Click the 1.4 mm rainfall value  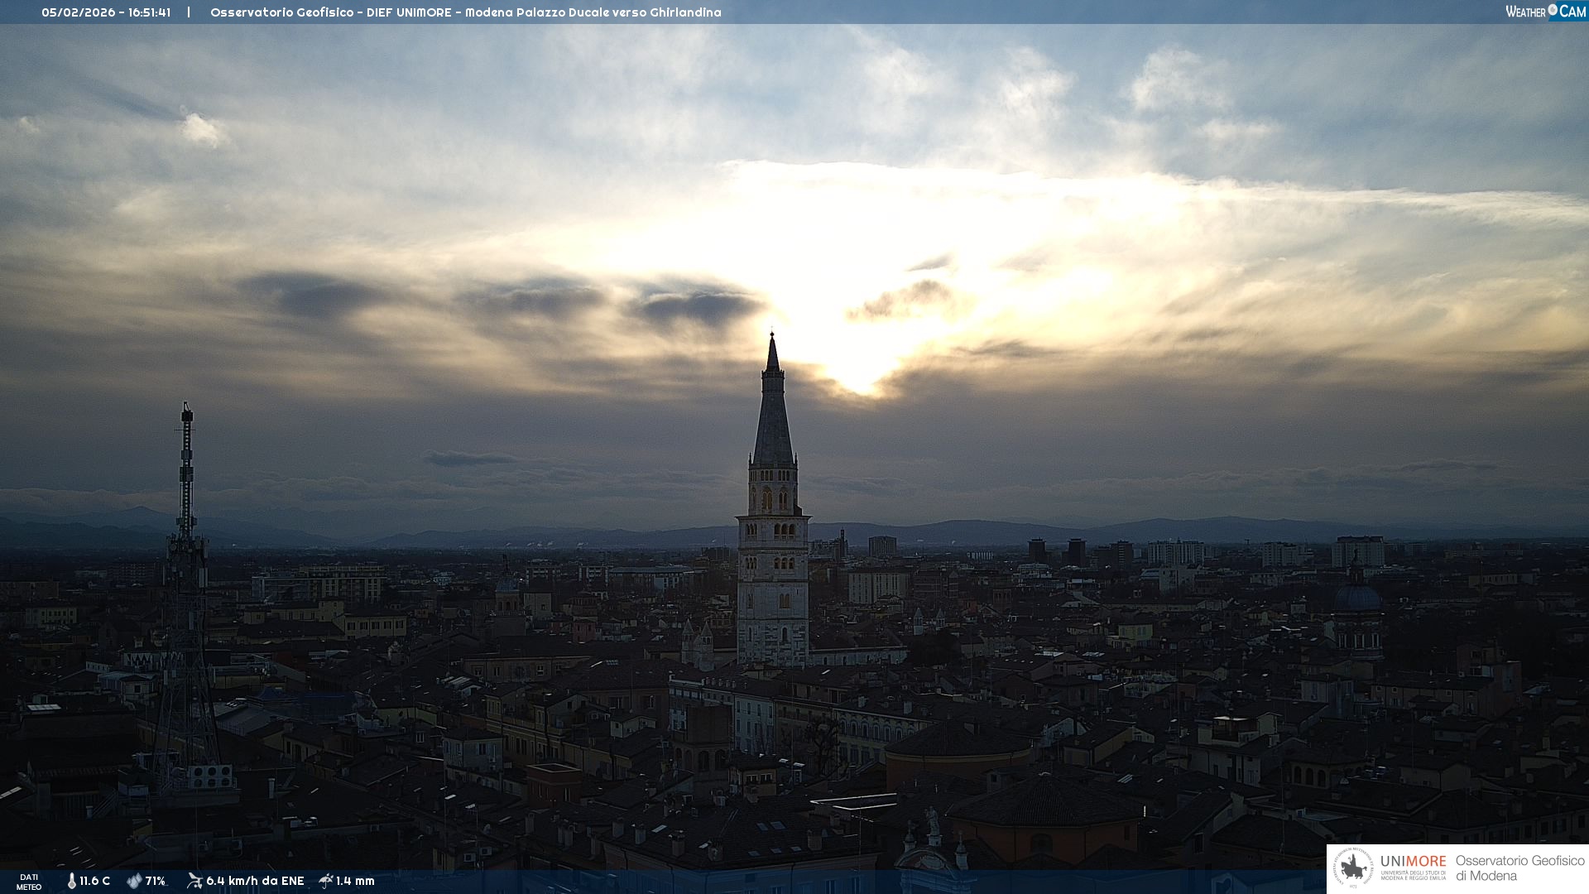pos(355,881)
